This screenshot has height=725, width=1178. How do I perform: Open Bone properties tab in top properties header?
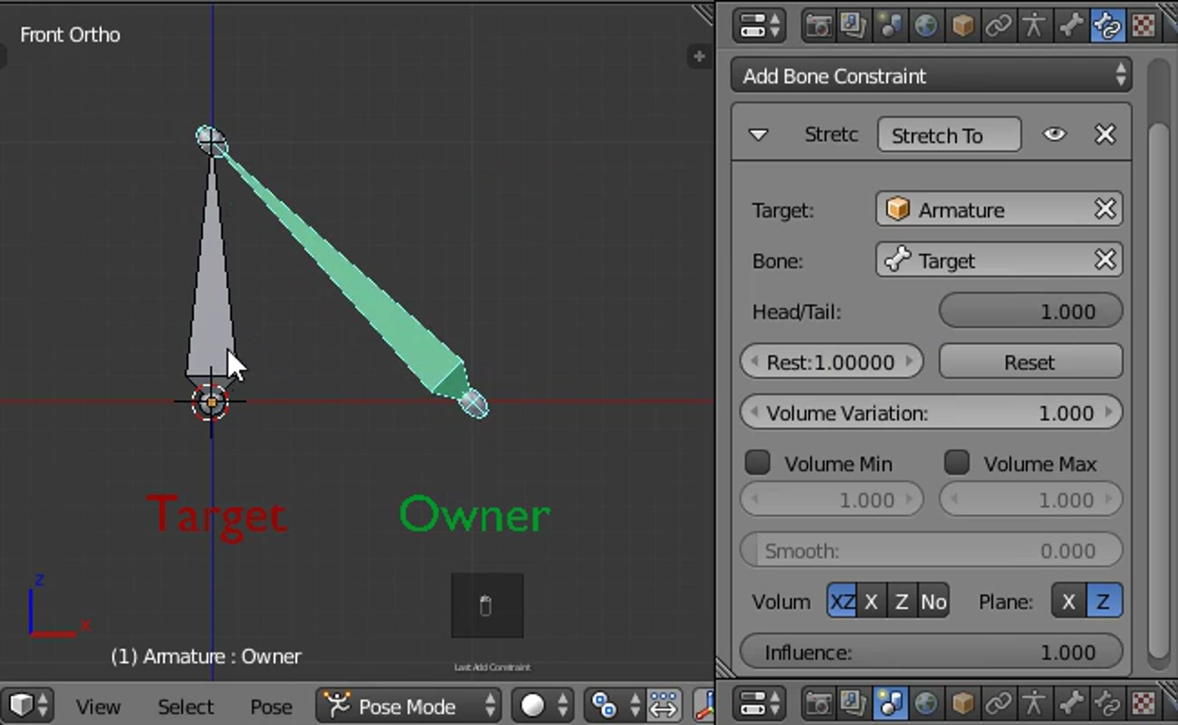[1071, 25]
